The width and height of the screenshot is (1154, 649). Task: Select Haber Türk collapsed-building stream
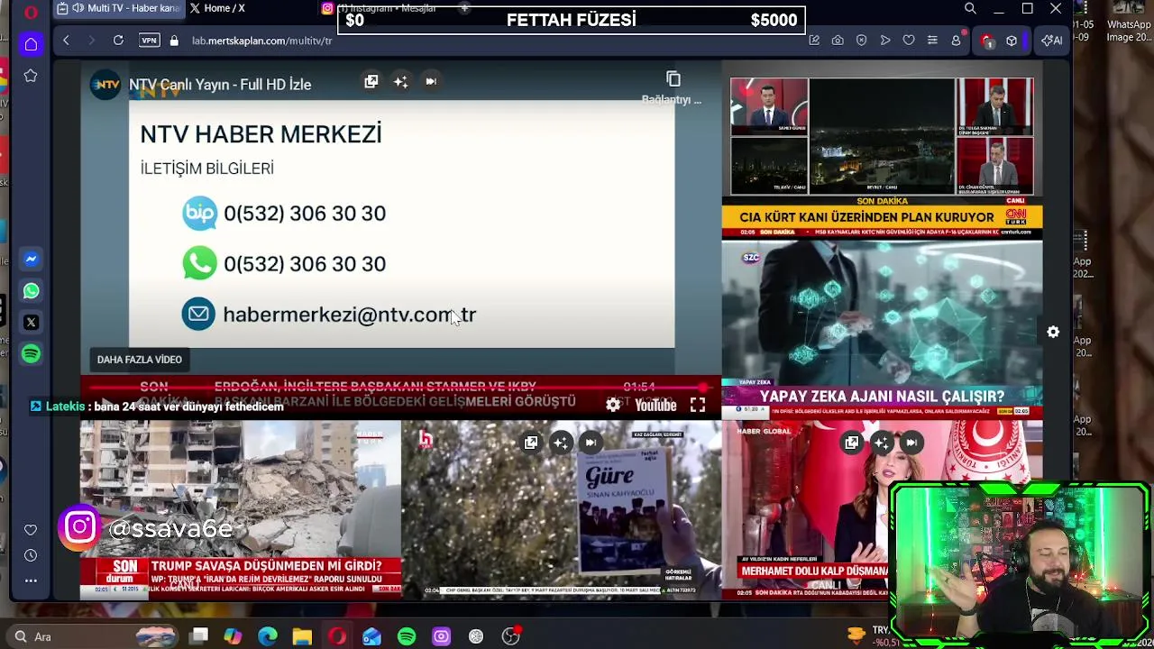pyautogui.click(x=241, y=510)
